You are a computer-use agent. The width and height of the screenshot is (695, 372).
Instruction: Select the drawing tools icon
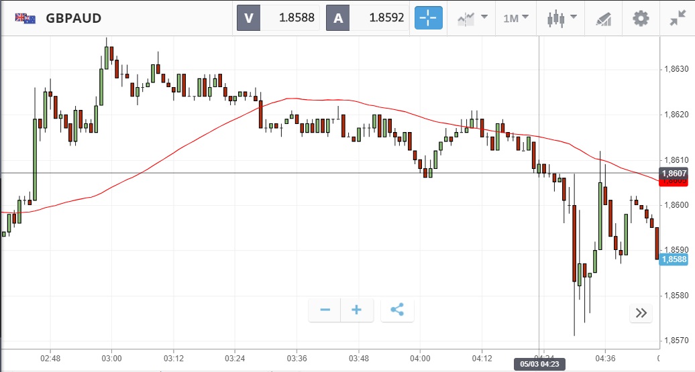[x=602, y=18]
